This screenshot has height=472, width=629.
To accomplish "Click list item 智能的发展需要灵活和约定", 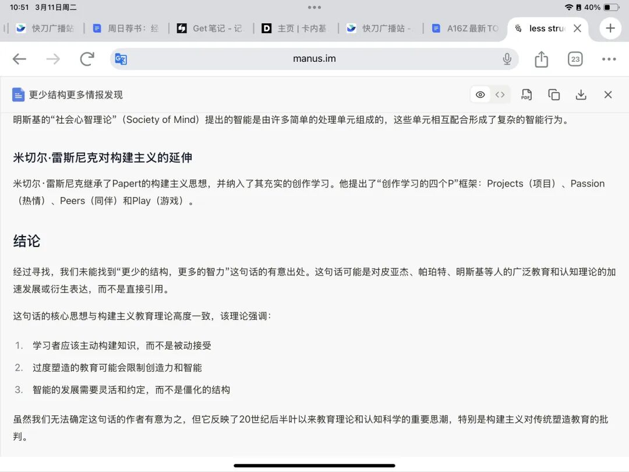I will (131, 390).
